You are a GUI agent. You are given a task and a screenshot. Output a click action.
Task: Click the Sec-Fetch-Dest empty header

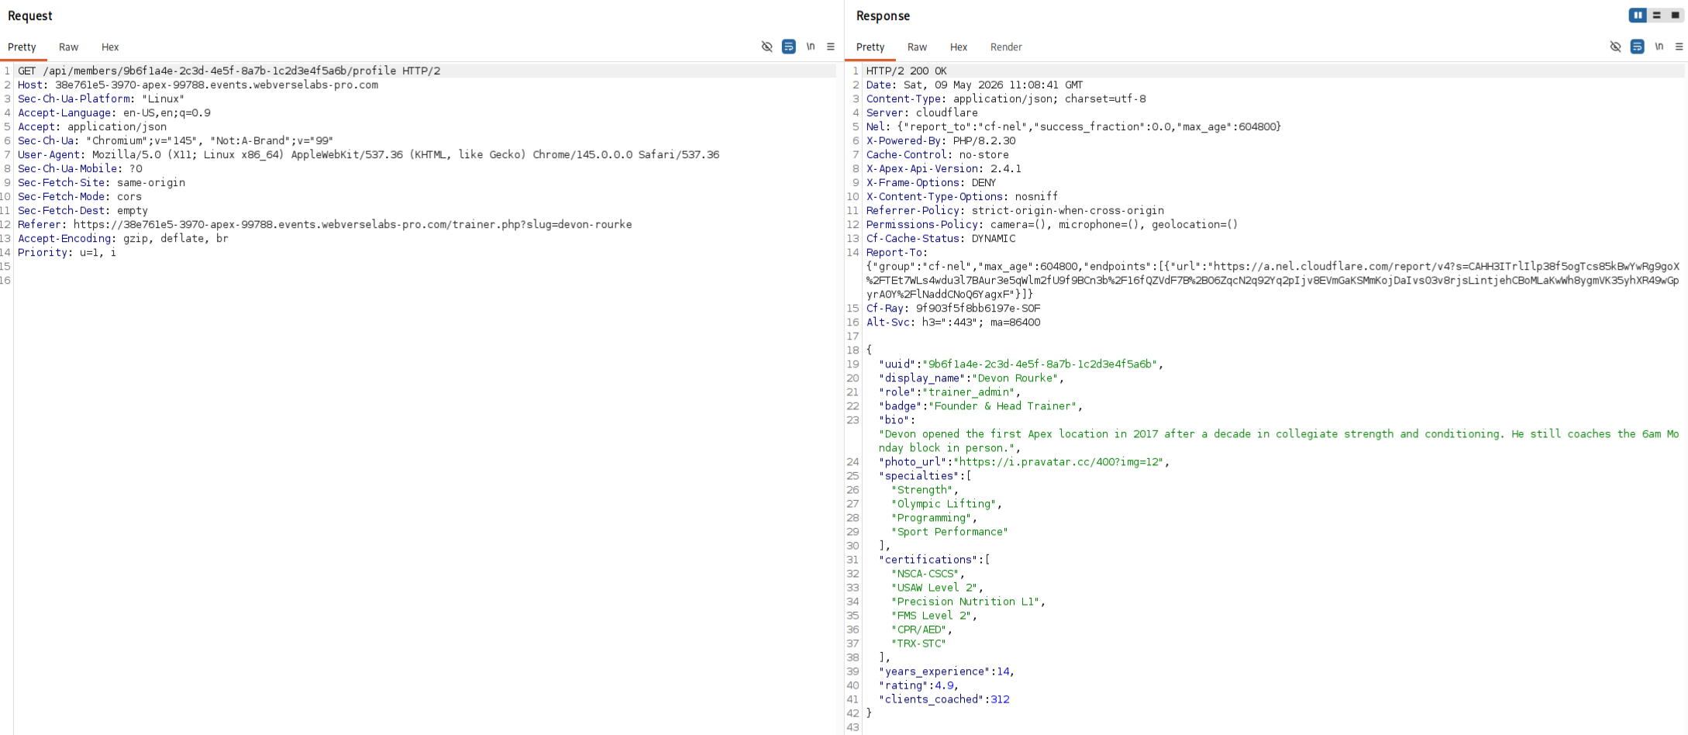coord(83,210)
